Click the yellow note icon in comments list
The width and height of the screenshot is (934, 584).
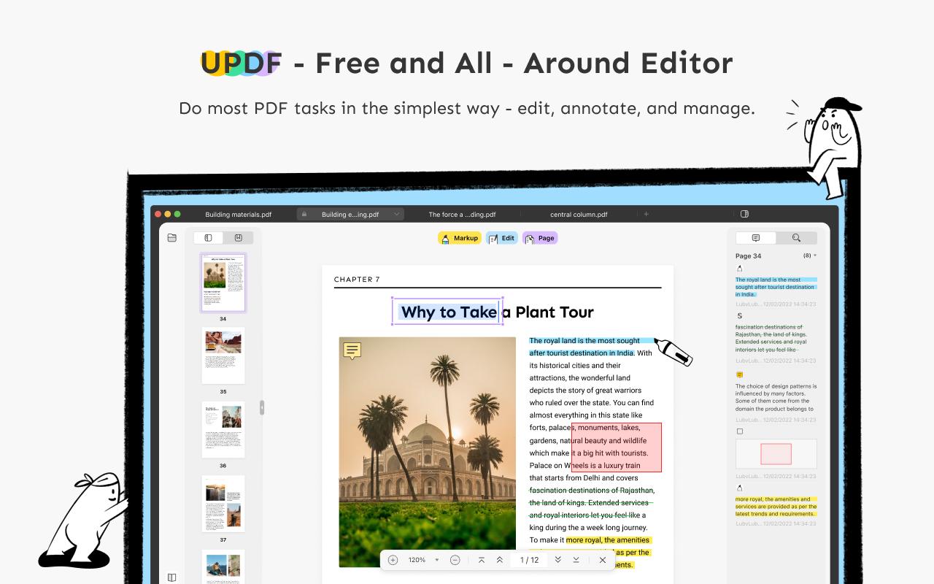(739, 374)
